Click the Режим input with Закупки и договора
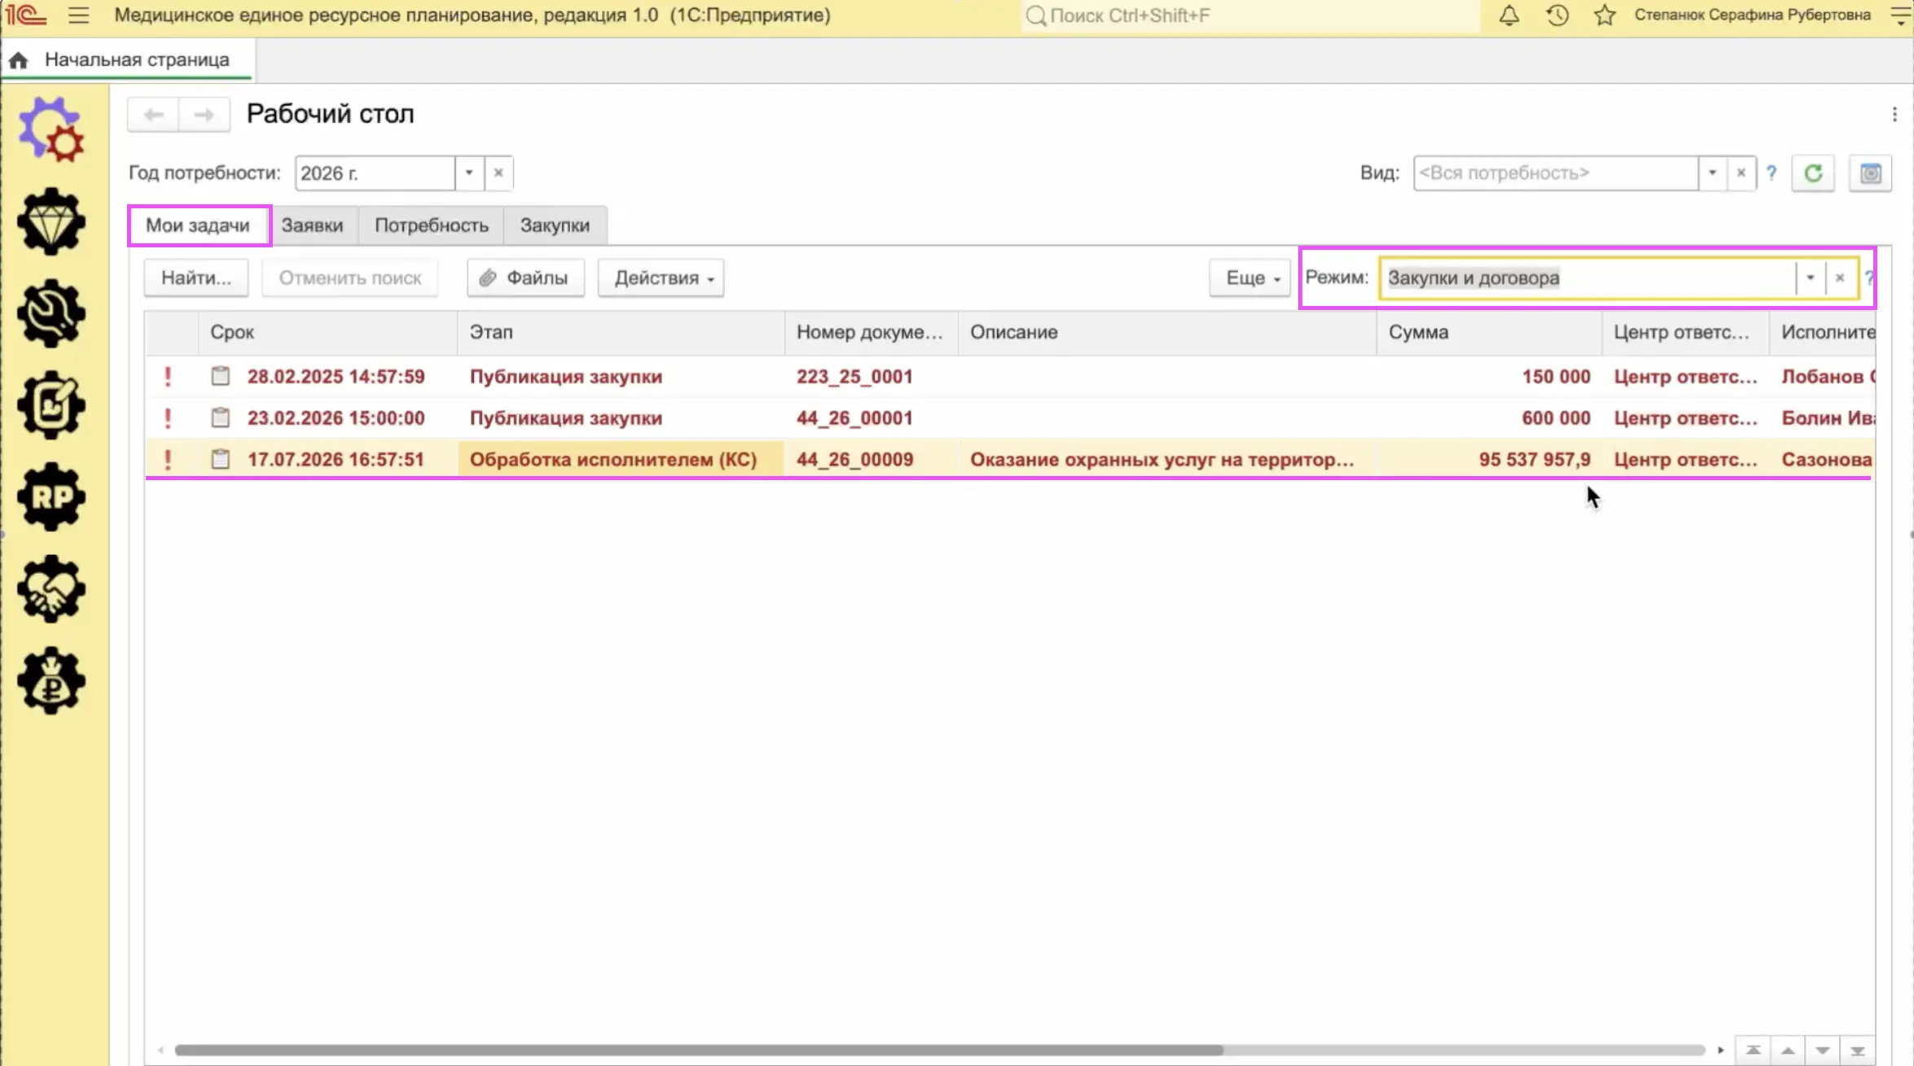Viewport: 1914px width, 1066px height. (x=1587, y=277)
